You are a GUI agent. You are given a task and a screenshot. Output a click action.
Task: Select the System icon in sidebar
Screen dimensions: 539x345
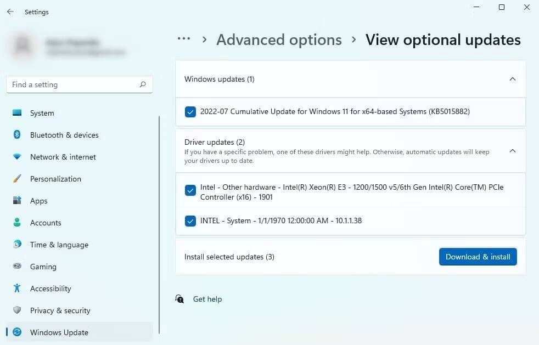coord(17,113)
